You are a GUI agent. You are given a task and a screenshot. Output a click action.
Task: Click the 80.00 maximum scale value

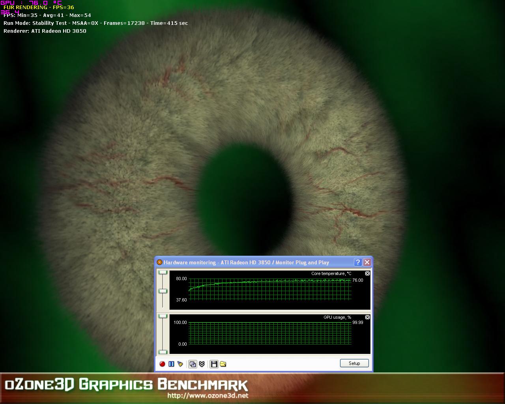(x=181, y=279)
